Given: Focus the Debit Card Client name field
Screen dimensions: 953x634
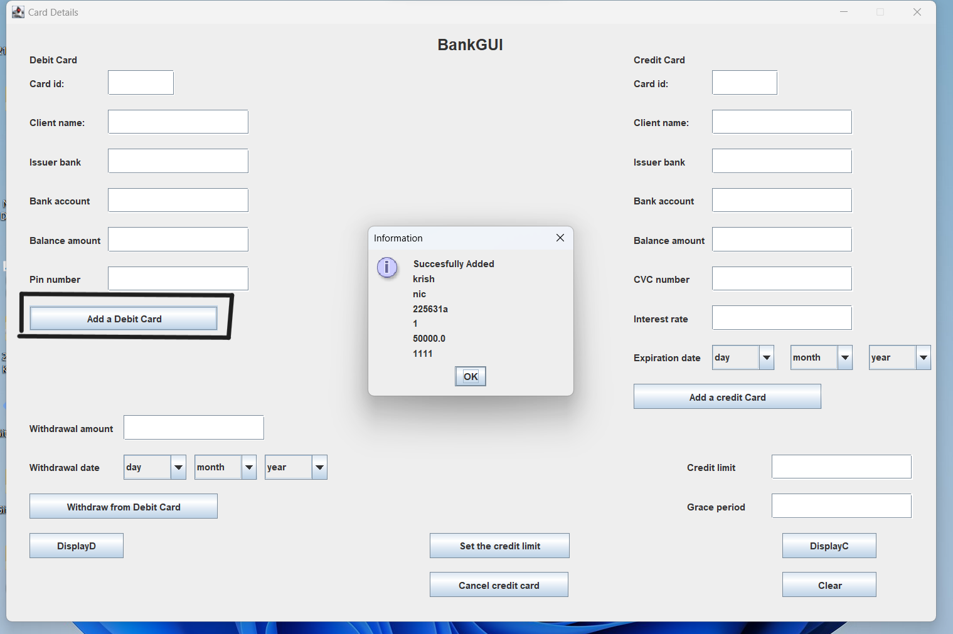Looking at the screenshot, I should click(178, 122).
